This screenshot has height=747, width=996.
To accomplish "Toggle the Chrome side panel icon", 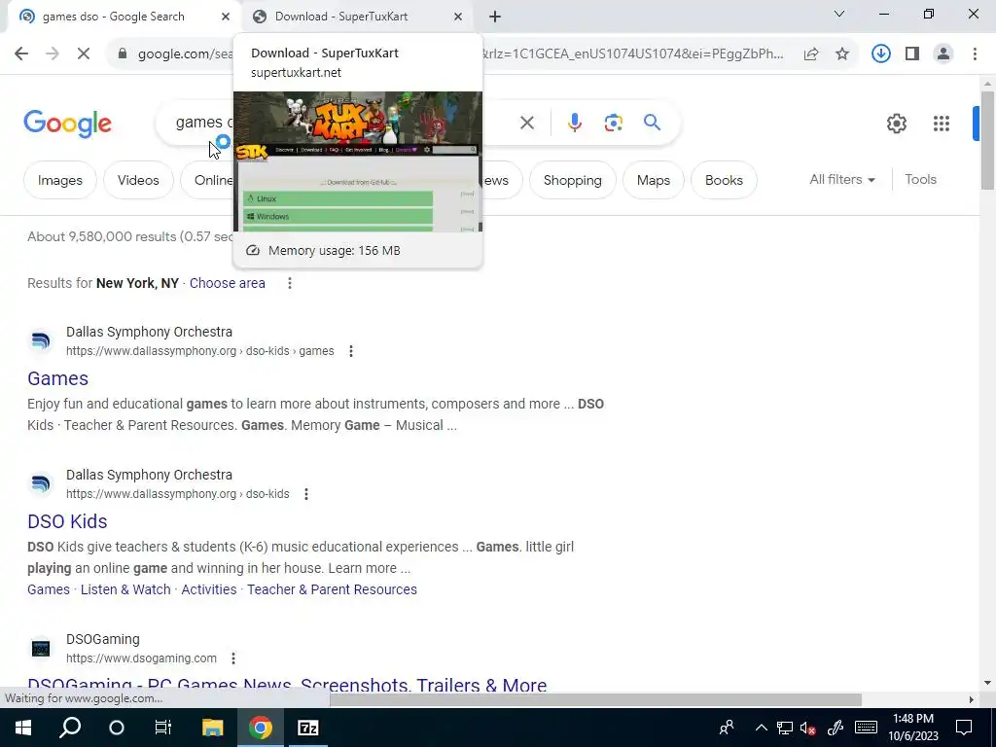I will tap(912, 54).
